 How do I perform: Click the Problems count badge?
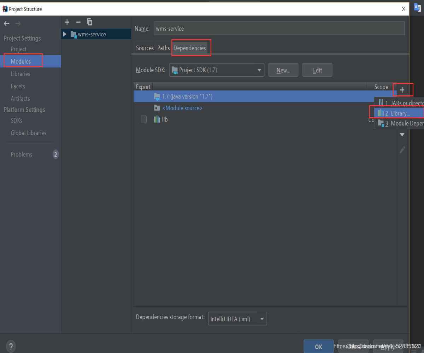click(x=55, y=154)
